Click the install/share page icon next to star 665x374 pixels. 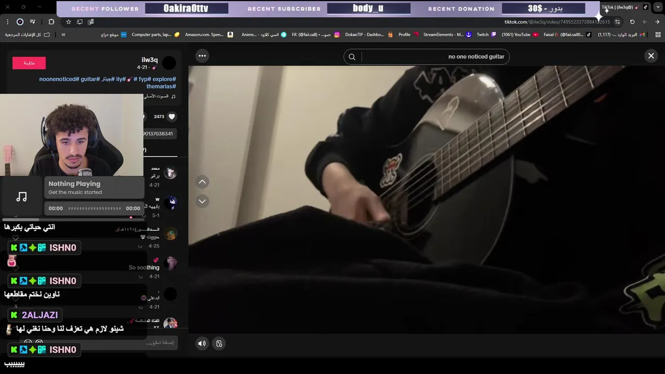point(79,22)
